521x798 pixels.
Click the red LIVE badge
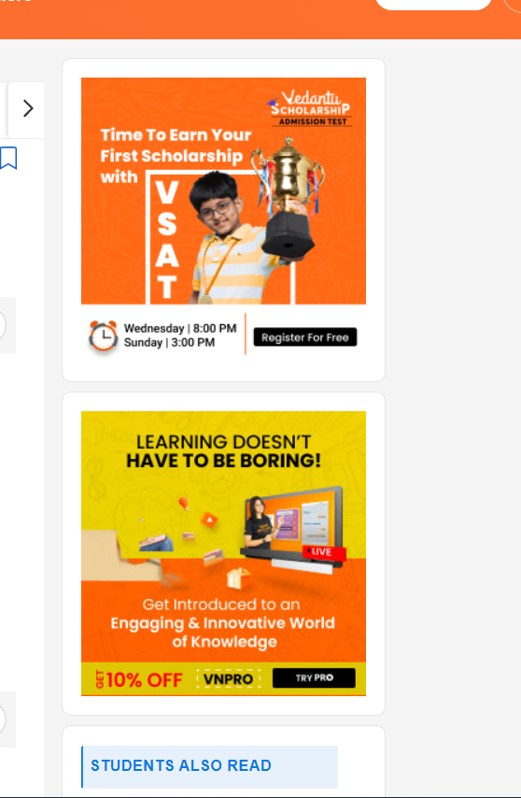coord(324,552)
